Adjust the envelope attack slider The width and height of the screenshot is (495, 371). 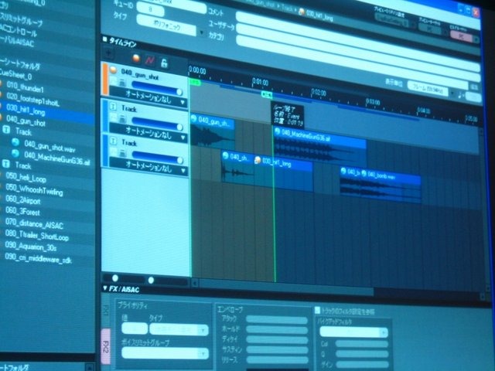pyautogui.click(x=277, y=320)
